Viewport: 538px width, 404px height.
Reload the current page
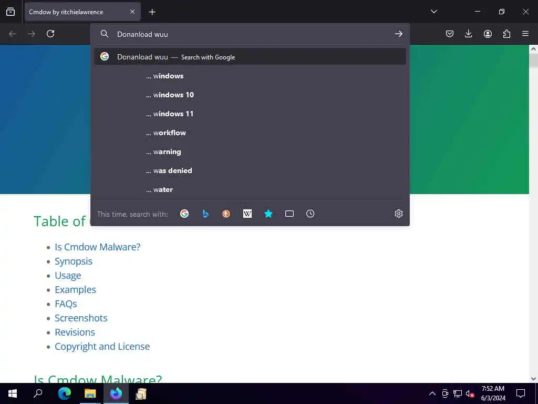pos(50,34)
